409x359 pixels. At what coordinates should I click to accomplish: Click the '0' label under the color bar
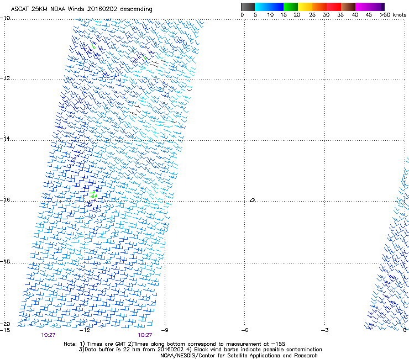click(x=242, y=15)
